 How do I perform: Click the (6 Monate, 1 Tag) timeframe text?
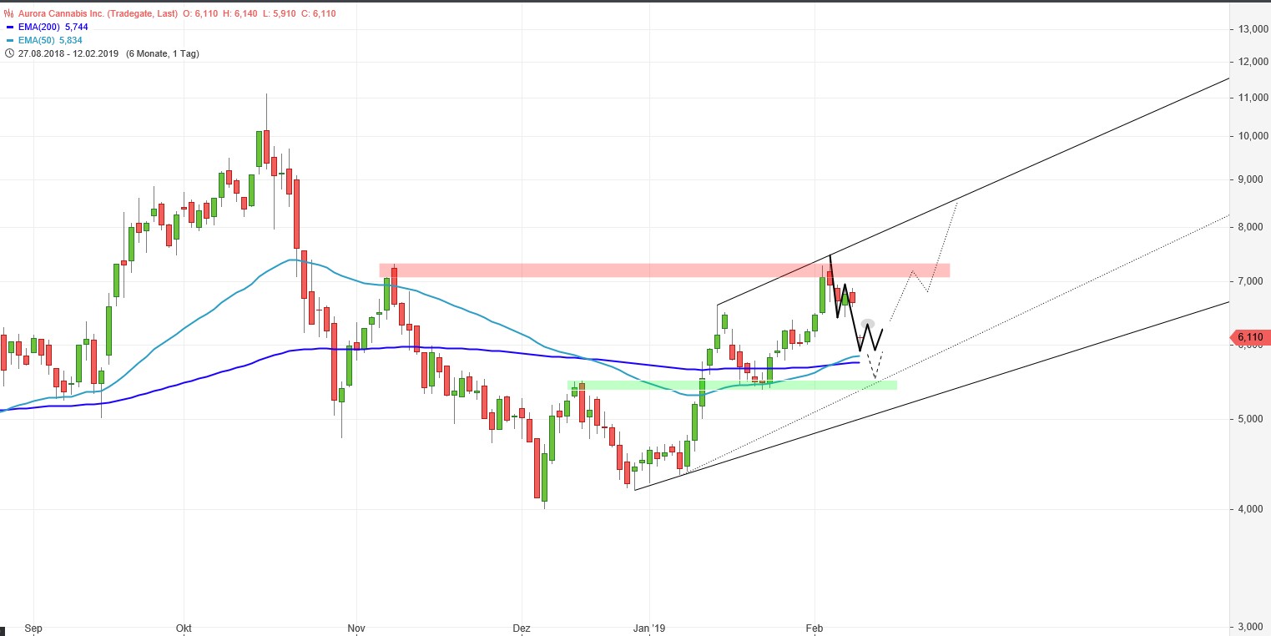(163, 53)
